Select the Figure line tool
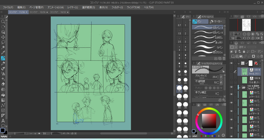 (x=3, y=105)
